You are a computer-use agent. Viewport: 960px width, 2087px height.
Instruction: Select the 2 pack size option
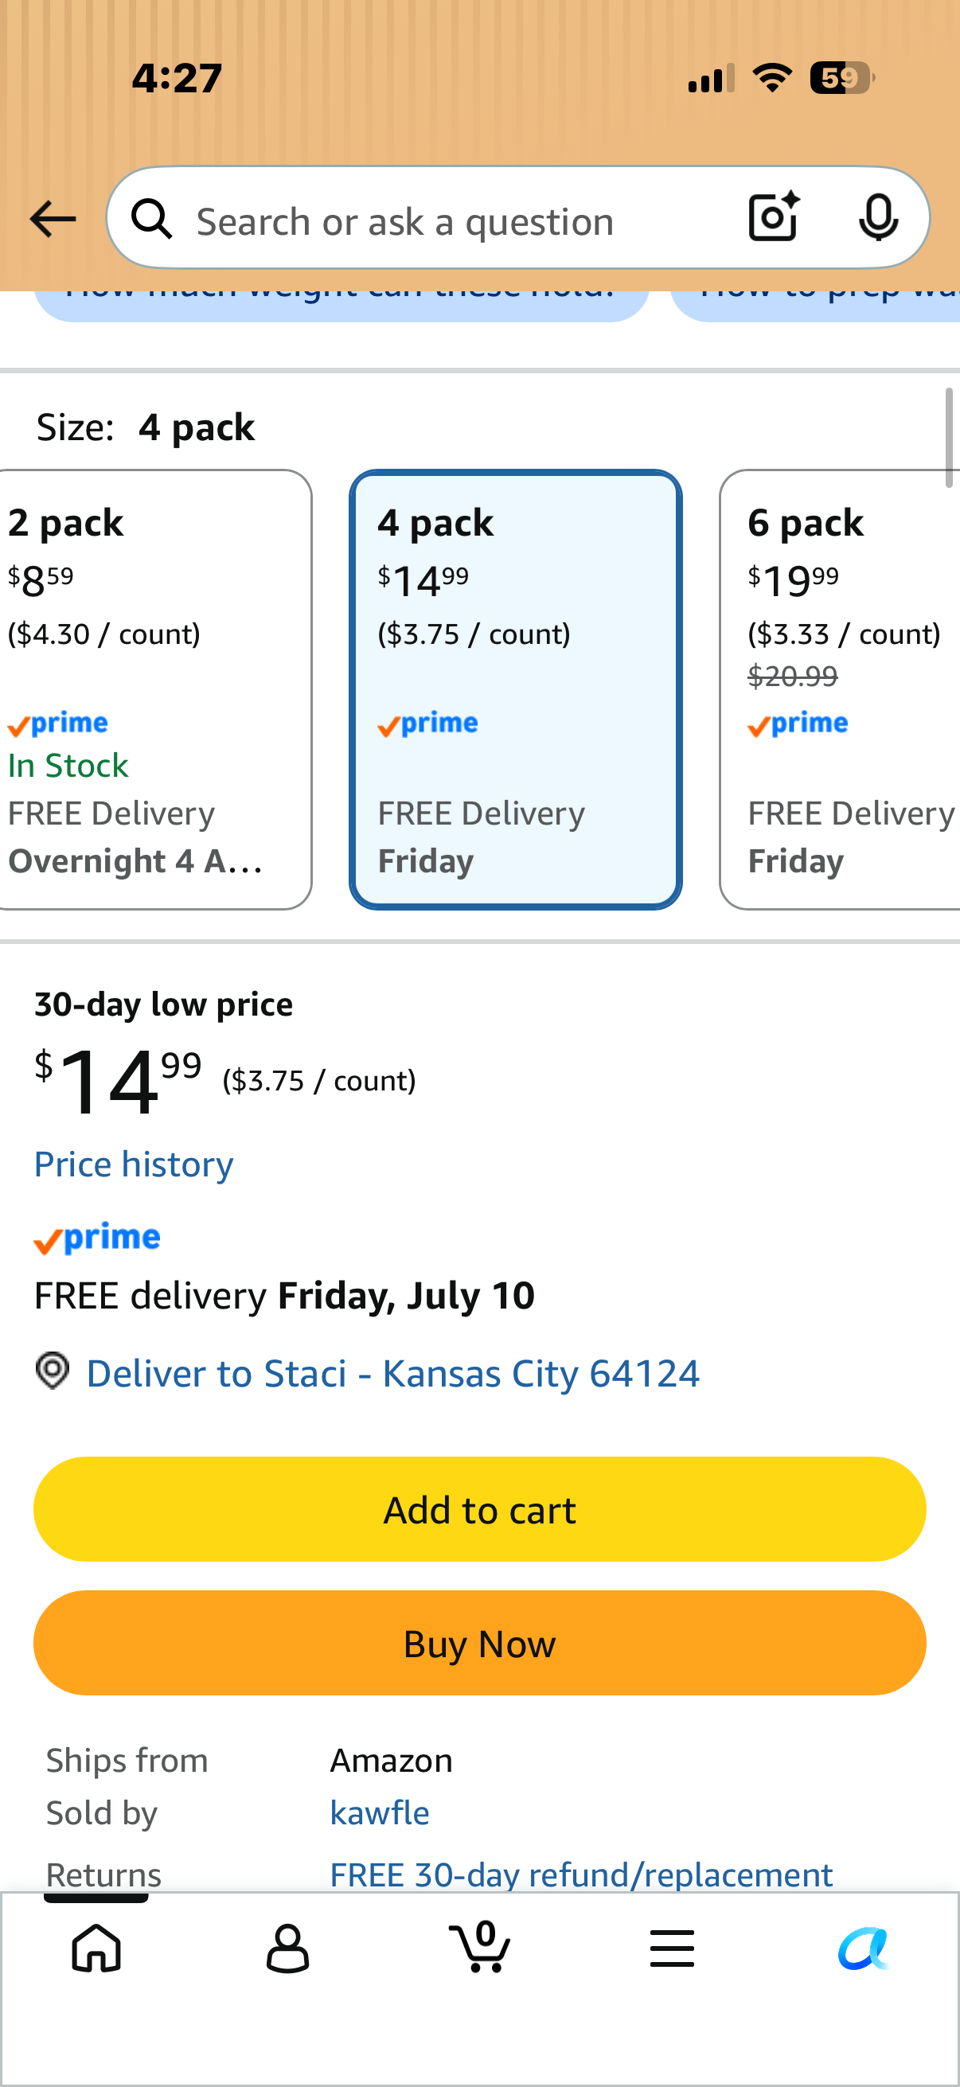(154, 689)
